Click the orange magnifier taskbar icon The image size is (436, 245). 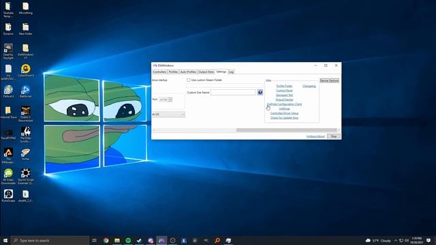217,240
